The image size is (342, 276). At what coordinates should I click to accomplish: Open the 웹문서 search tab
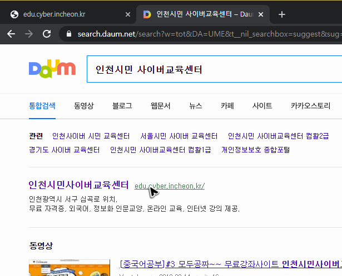point(161,106)
